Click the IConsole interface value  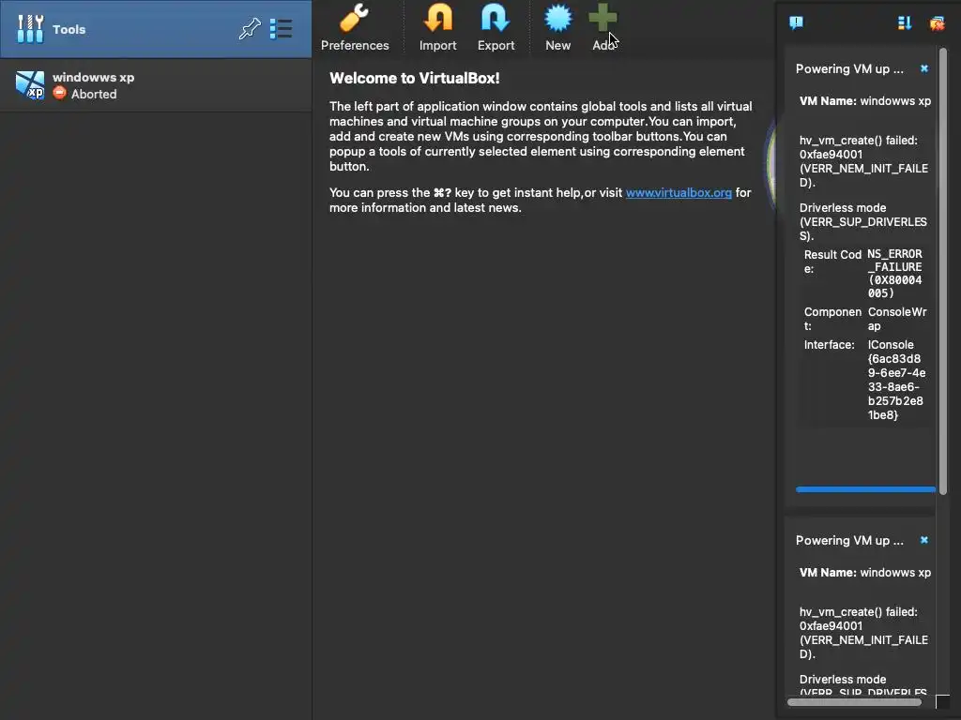coord(896,380)
